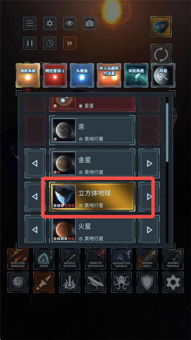Viewport: 191px width, 340px height.
Task: Open the UFO alien weapons category
Action: pyautogui.click(x=95, y=282)
